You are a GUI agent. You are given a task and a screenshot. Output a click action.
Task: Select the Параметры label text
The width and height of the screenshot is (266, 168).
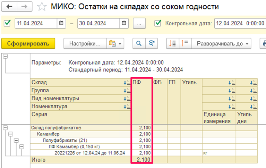coord(46,62)
